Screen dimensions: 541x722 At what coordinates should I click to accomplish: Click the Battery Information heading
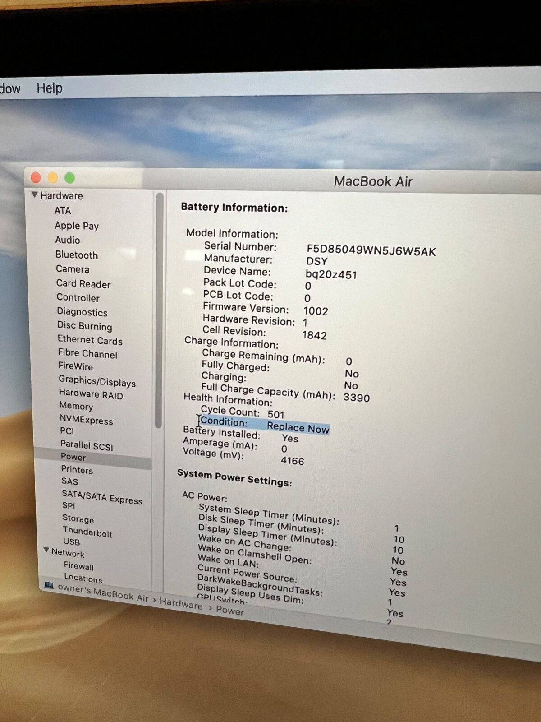[x=234, y=208]
